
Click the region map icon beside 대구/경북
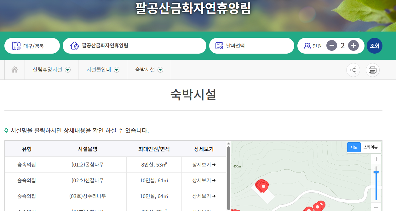point(16,46)
